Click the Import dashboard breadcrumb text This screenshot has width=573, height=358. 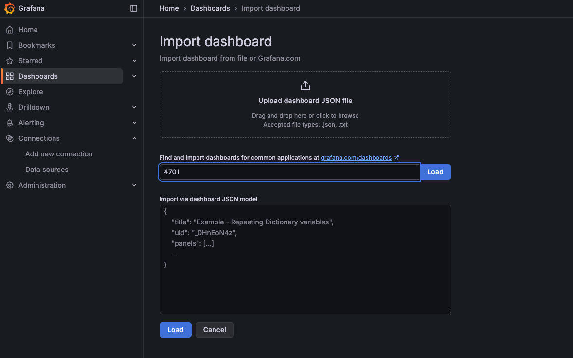pos(271,8)
